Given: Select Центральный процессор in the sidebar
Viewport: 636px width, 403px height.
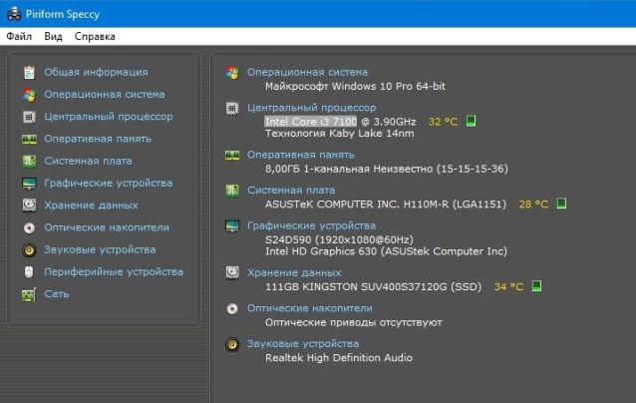Looking at the screenshot, I should pyautogui.click(x=109, y=117).
